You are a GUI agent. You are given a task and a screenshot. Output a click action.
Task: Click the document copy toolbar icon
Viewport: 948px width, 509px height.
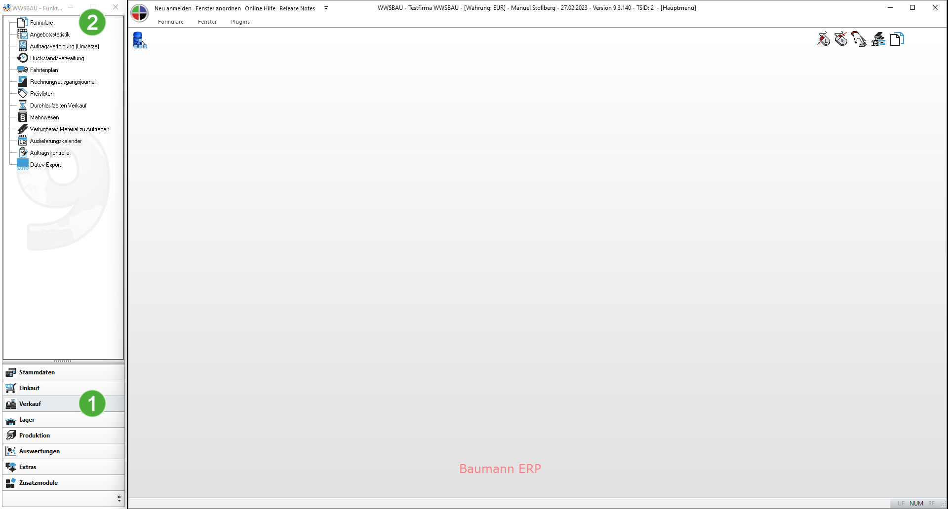[897, 39]
